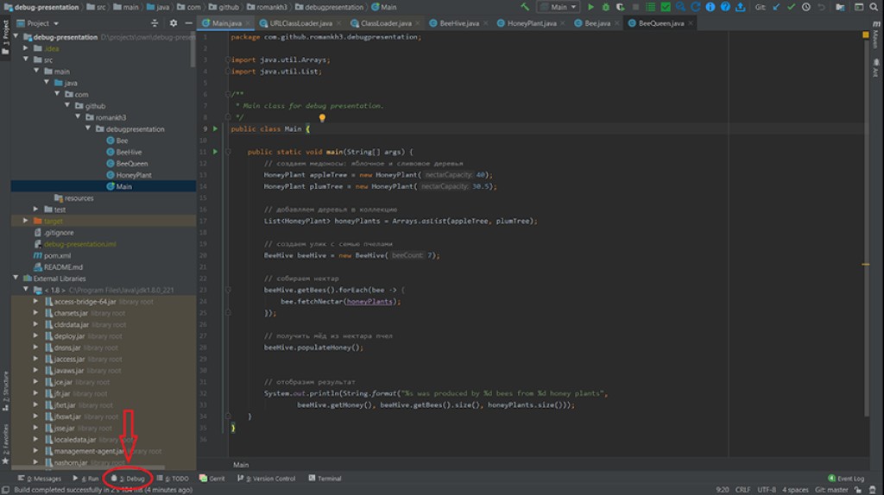Viewport: 884px width, 495px height.
Task: Switch to URLClassLoader.java tab
Action: point(300,23)
